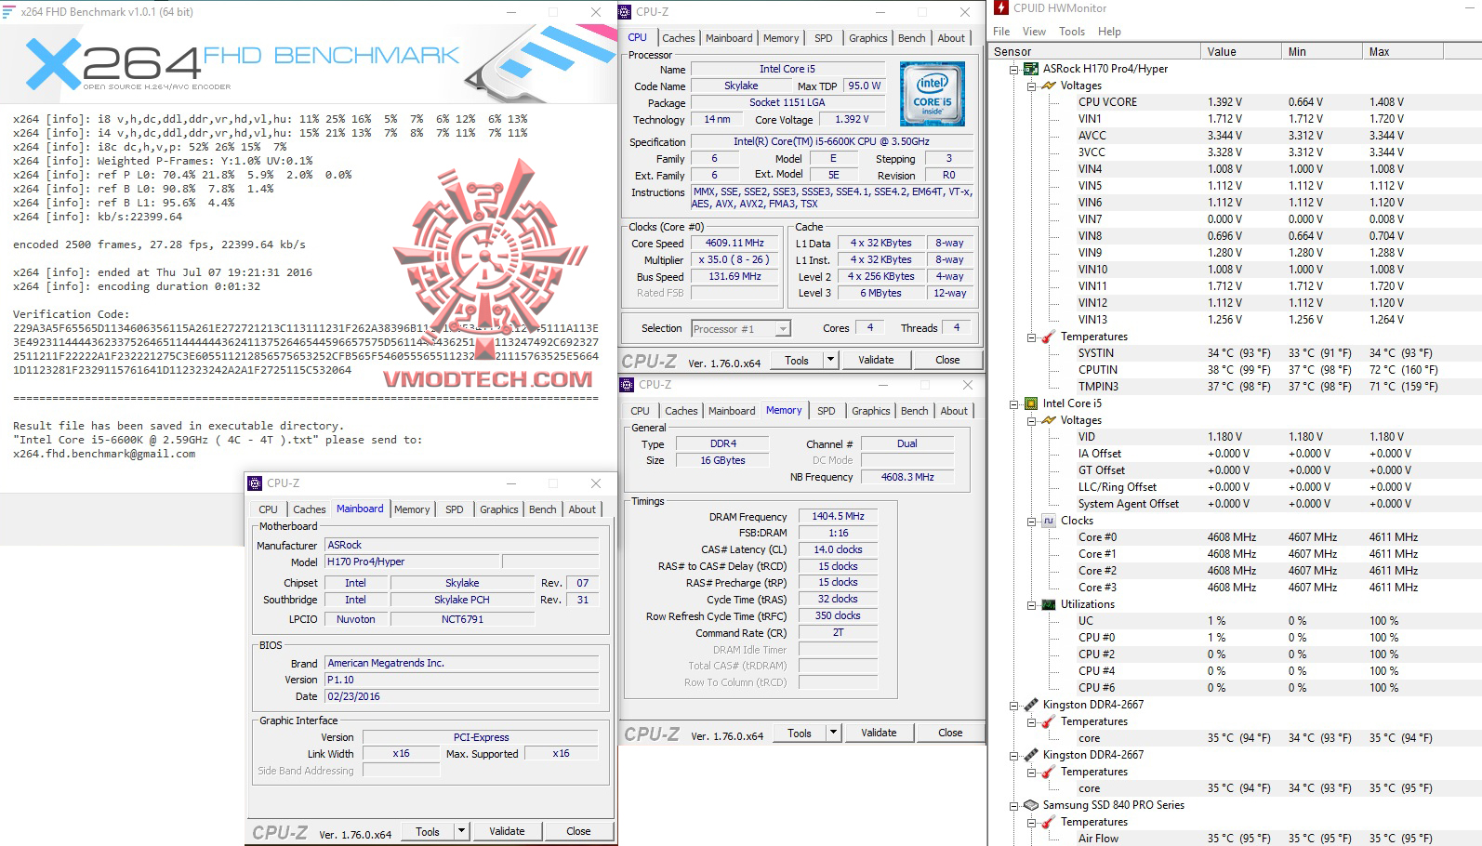Open Tools dropdown arrow in CPU-Z CPU window

830,360
